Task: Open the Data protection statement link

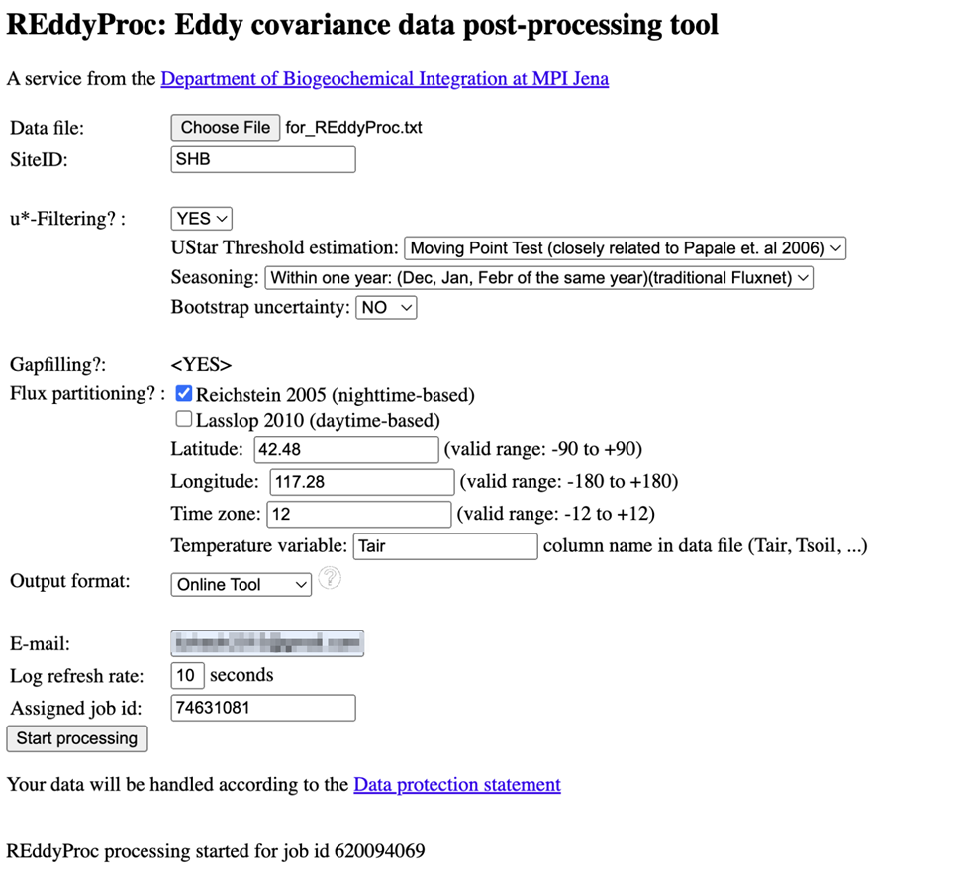Action: (x=457, y=785)
